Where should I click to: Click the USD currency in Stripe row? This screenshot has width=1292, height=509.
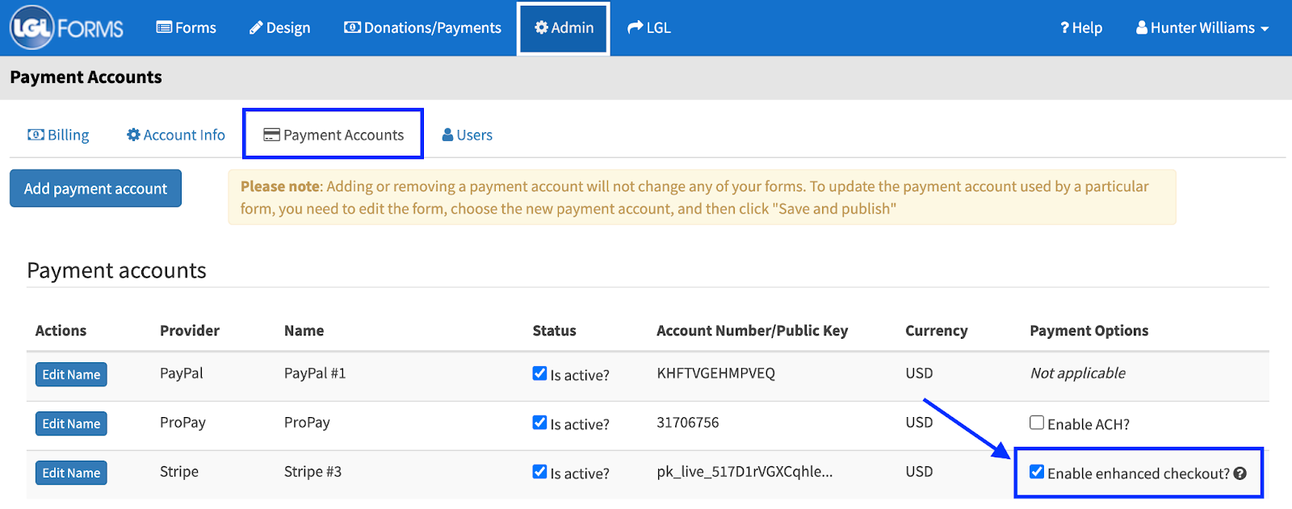click(919, 472)
